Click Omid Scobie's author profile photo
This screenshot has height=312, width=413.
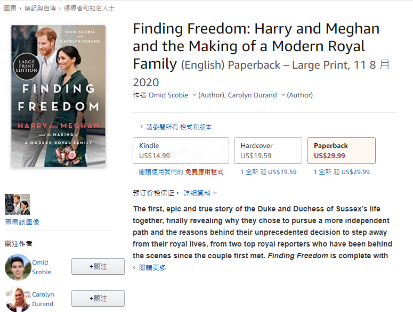(x=18, y=267)
